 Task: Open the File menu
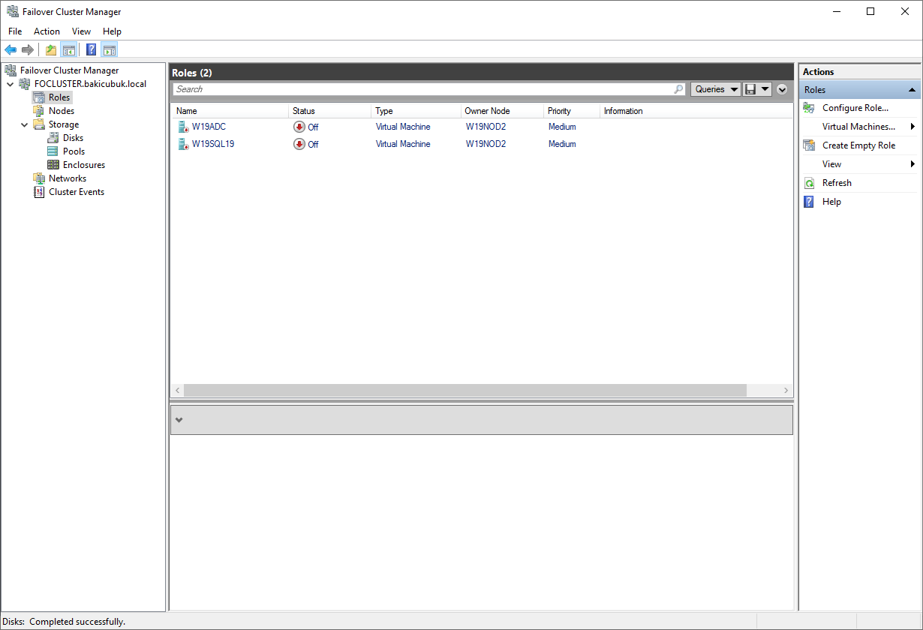pyautogui.click(x=15, y=31)
